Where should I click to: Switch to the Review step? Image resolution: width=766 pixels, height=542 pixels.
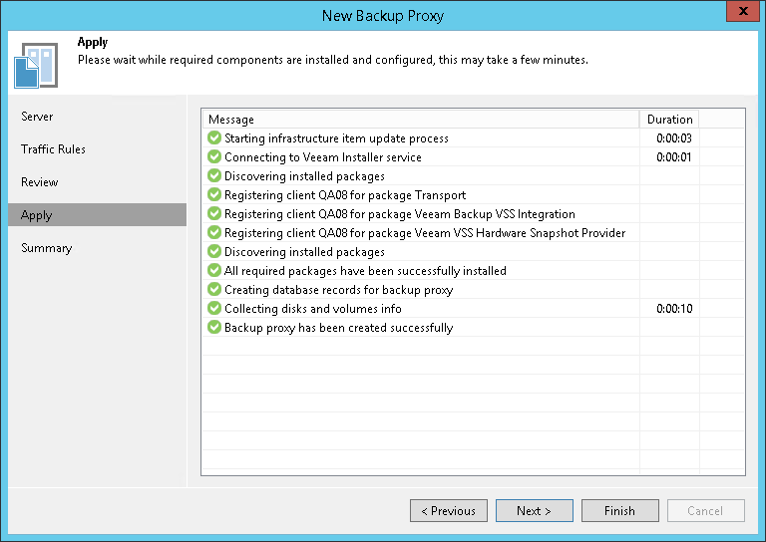[40, 182]
